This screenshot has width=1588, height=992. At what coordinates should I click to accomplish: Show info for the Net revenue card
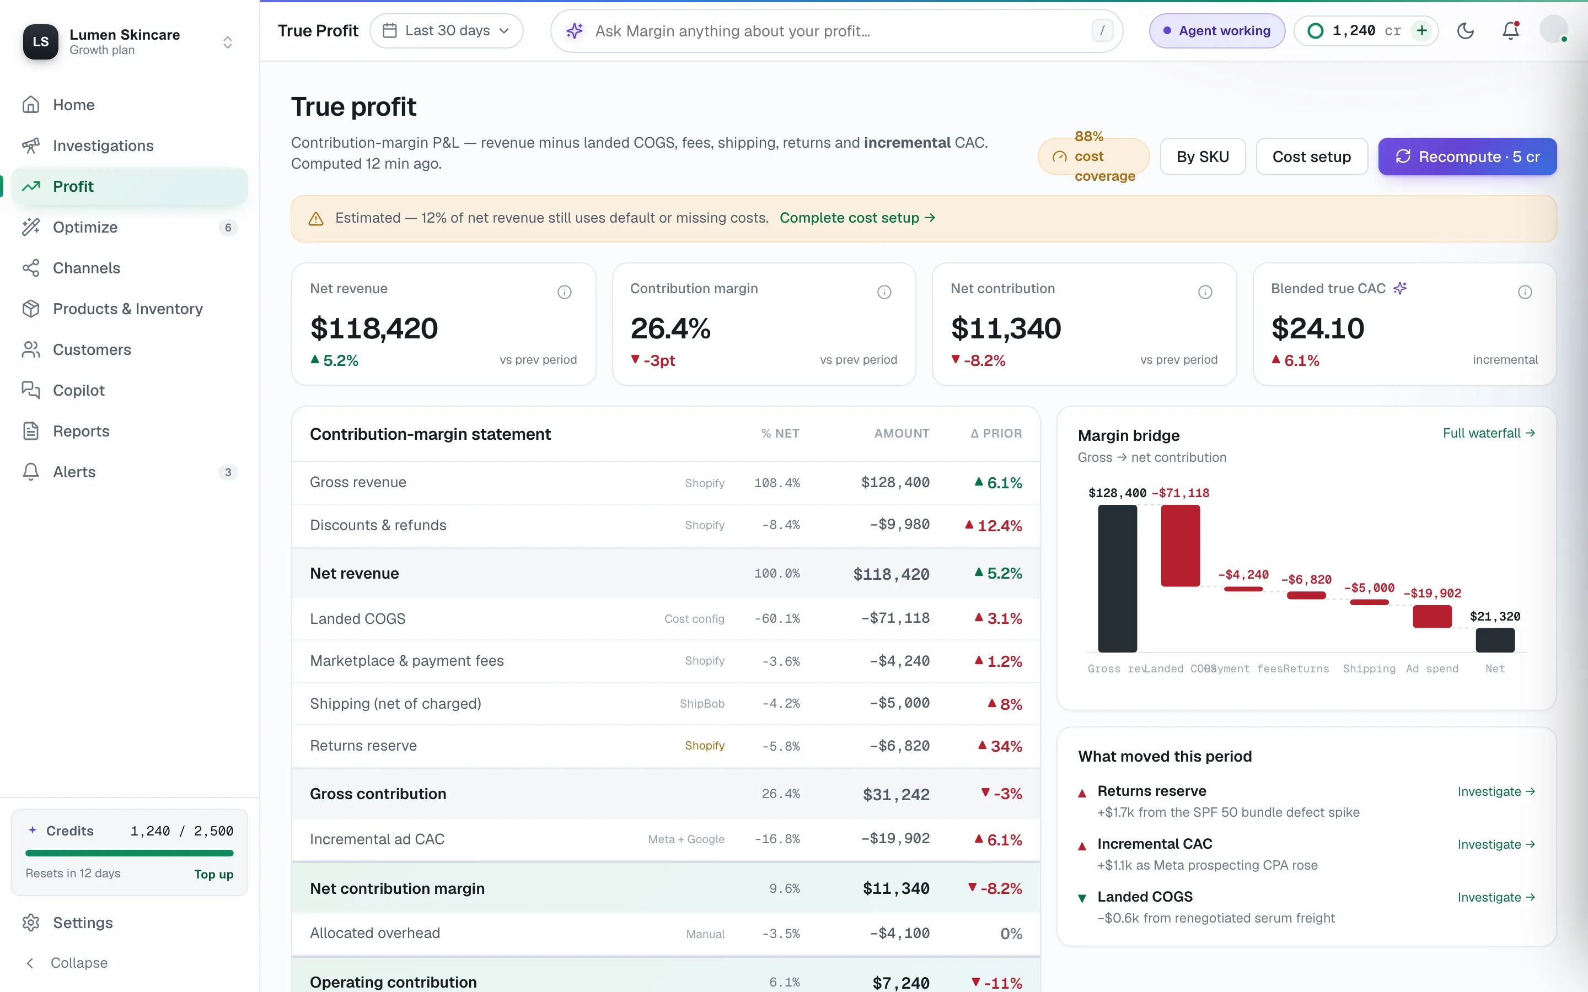(x=564, y=292)
